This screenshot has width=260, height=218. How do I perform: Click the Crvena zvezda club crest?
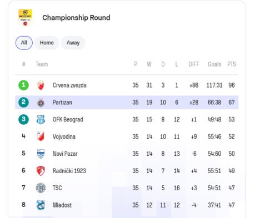tap(41, 85)
